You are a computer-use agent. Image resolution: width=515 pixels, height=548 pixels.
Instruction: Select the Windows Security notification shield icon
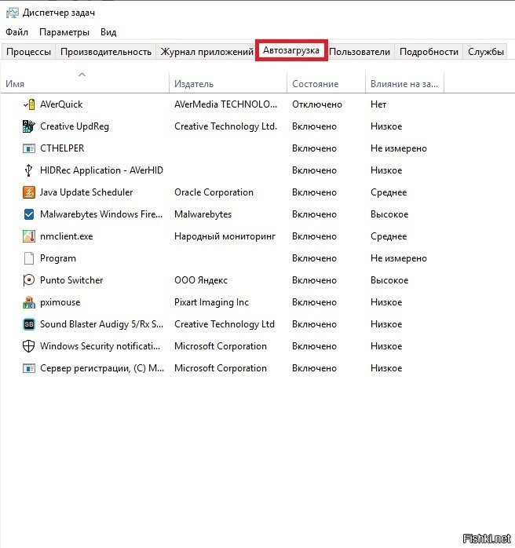29,346
